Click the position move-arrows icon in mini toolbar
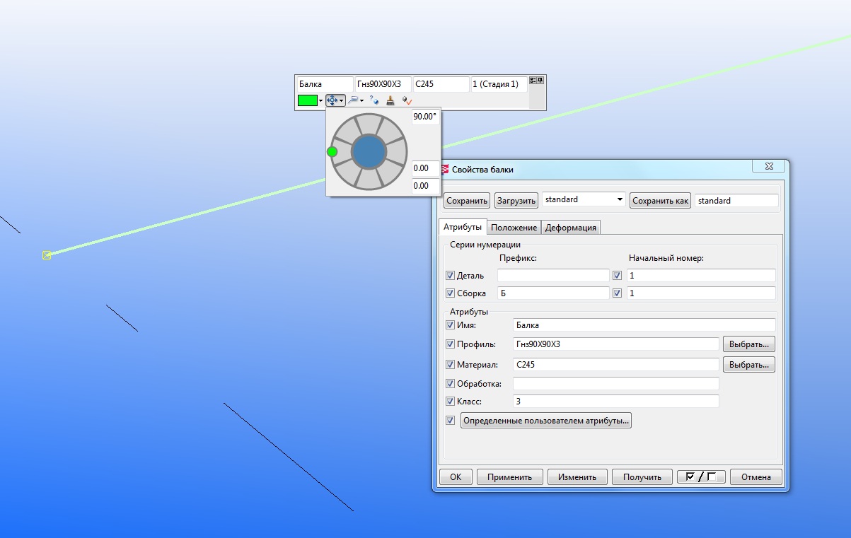Image resolution: width=851 pixels, height=538 pixels. click(x=332, y=101)
